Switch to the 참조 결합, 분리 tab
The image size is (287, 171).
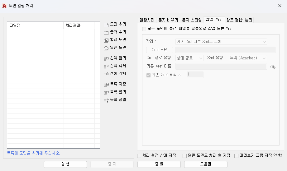[x=239, y=20]
